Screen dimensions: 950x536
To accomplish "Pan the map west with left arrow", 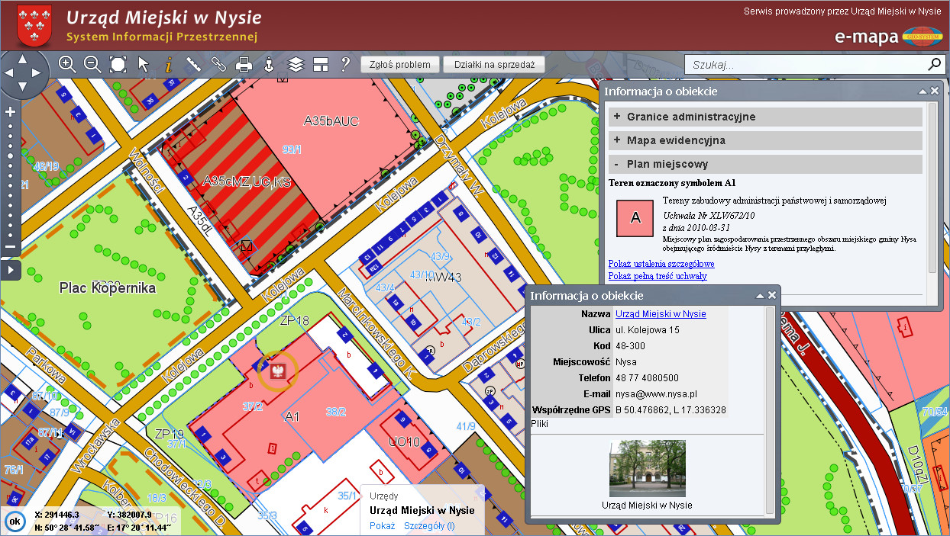I will pyautogui.click(x=8, y=73).
